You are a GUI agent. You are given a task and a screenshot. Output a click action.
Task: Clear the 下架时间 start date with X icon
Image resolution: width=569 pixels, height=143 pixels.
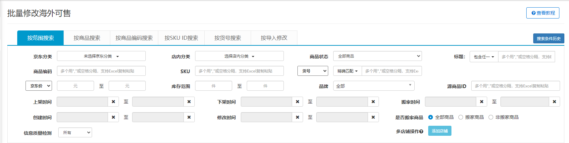[297, 102]
